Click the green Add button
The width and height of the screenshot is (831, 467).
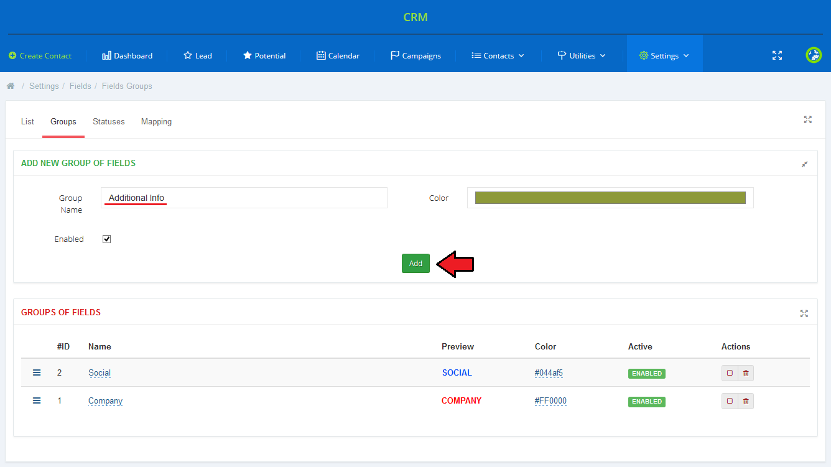415,264
